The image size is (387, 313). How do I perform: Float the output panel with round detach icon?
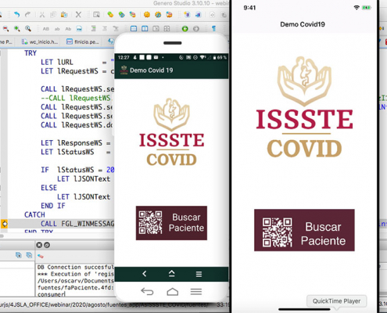click(47, 245)
